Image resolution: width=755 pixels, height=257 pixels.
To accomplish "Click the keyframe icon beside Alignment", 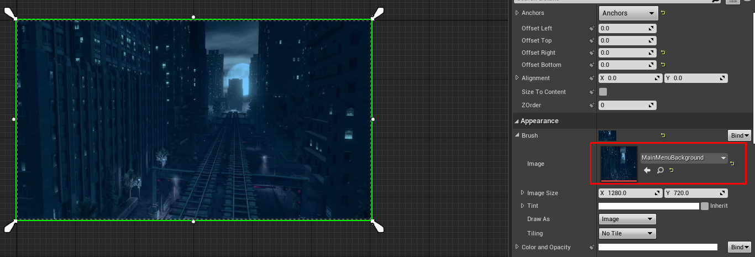I will click(592, 78).
